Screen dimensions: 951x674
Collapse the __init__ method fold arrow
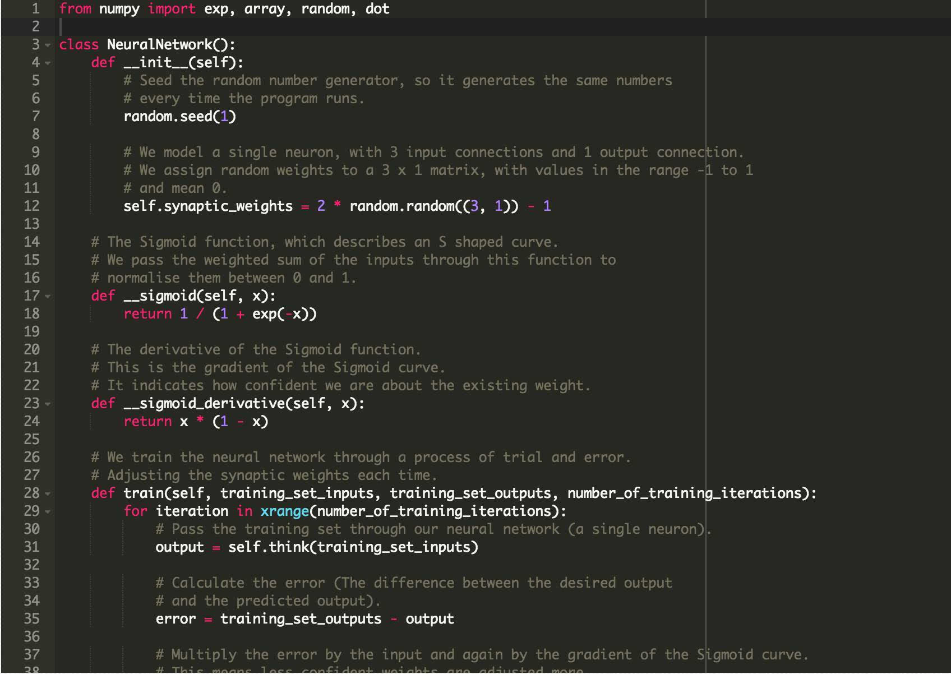pyautogui.click(x=48, y=63)
